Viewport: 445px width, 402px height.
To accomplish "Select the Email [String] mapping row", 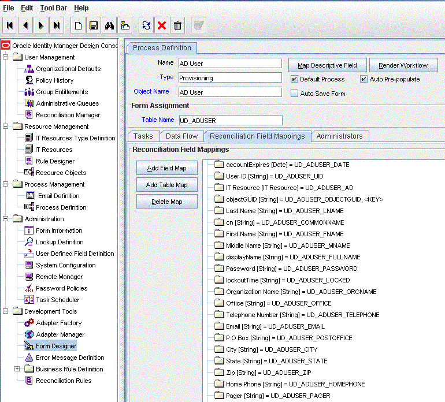I will click(x=270, y=326).
